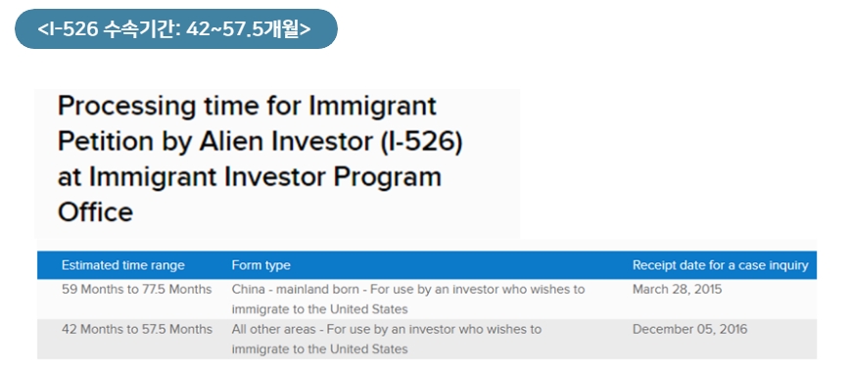This screenshot has height=368, width=852.
Task: Click the December 05, 2016 receipt date
Action: click(x=690, y=329)
